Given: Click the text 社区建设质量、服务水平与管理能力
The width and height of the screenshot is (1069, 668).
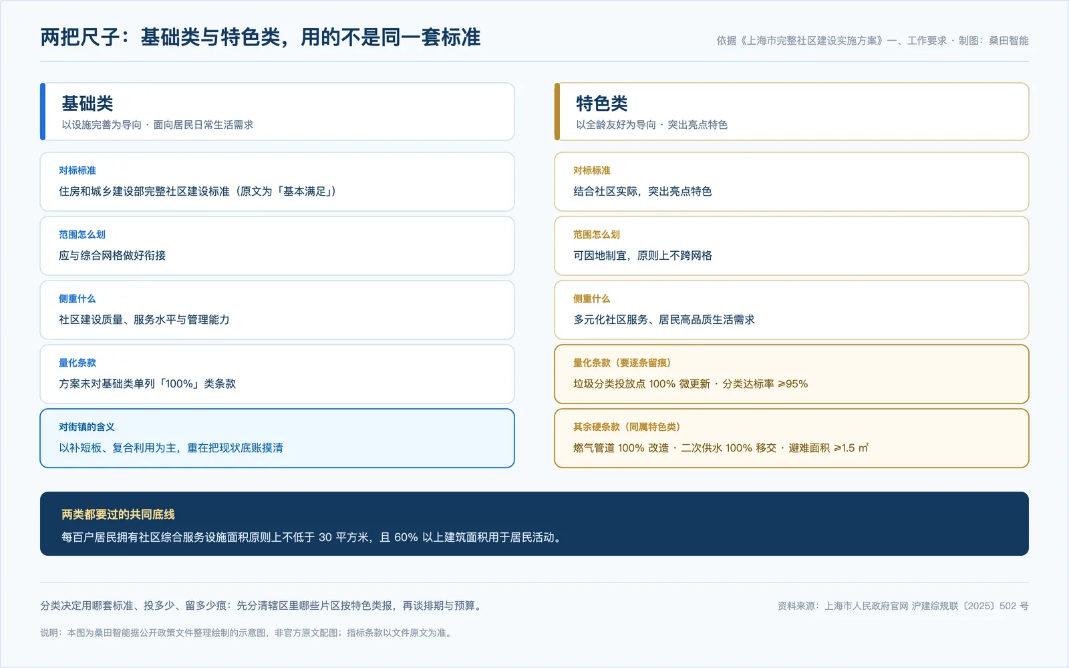Looking at the screenshot, I should tap(144, 320).
